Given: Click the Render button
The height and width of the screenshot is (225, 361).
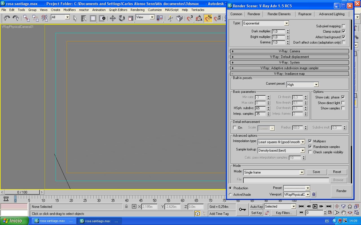Looking at the screenshot, I should tap(341, 191).
